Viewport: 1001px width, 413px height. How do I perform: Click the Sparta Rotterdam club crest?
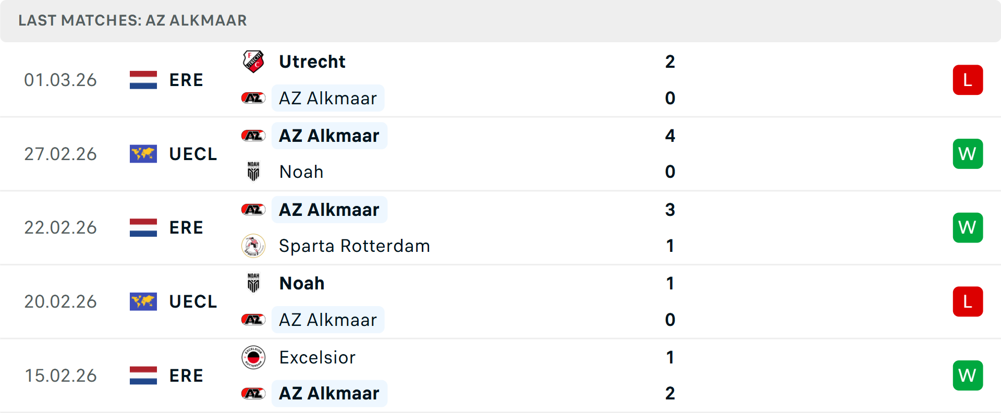click(x=254, y=245)
